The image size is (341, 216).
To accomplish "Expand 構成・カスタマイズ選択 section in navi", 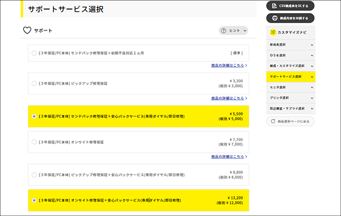I will (291, 66).
